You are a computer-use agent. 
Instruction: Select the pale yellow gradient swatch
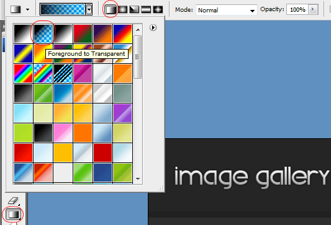(43, 113)
